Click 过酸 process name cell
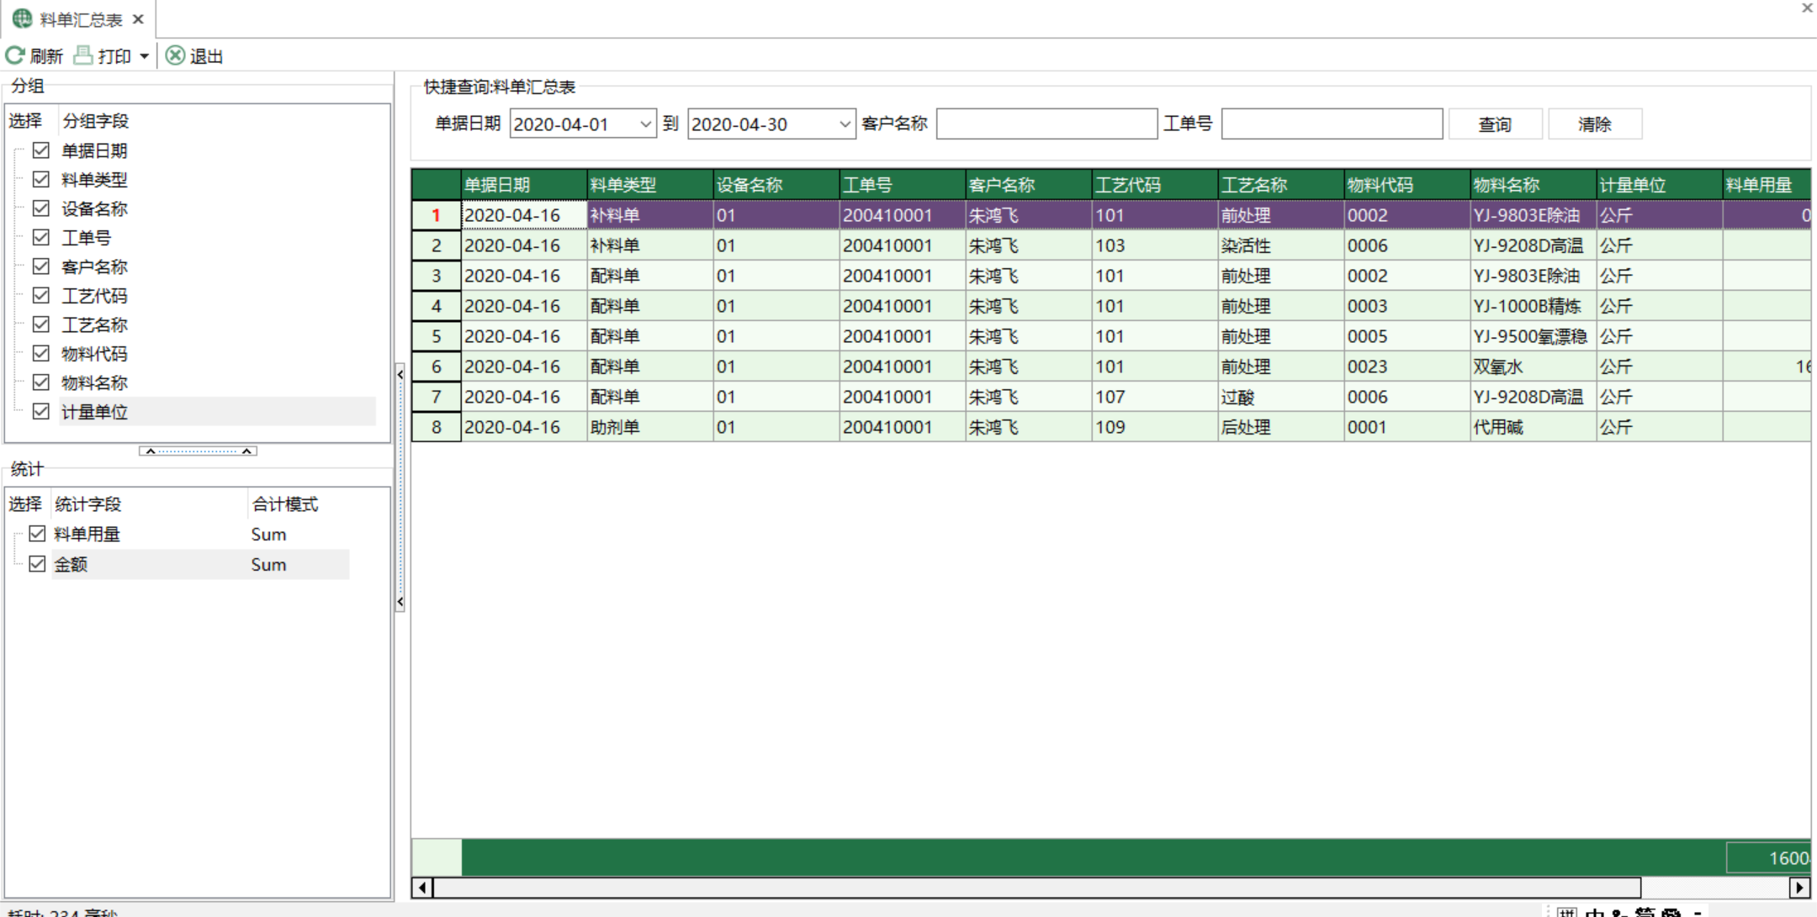Screen dimensions: 1817x917 1280,397
